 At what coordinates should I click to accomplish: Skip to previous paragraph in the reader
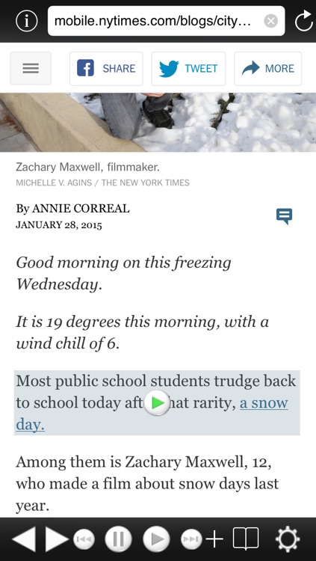point(84,539)
